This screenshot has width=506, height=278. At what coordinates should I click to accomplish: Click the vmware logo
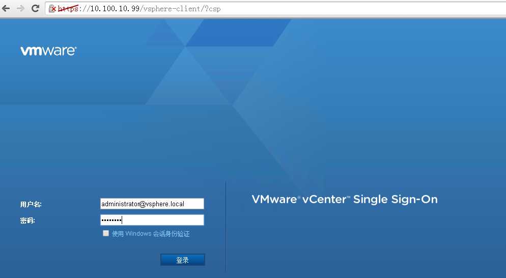point(48,51)
